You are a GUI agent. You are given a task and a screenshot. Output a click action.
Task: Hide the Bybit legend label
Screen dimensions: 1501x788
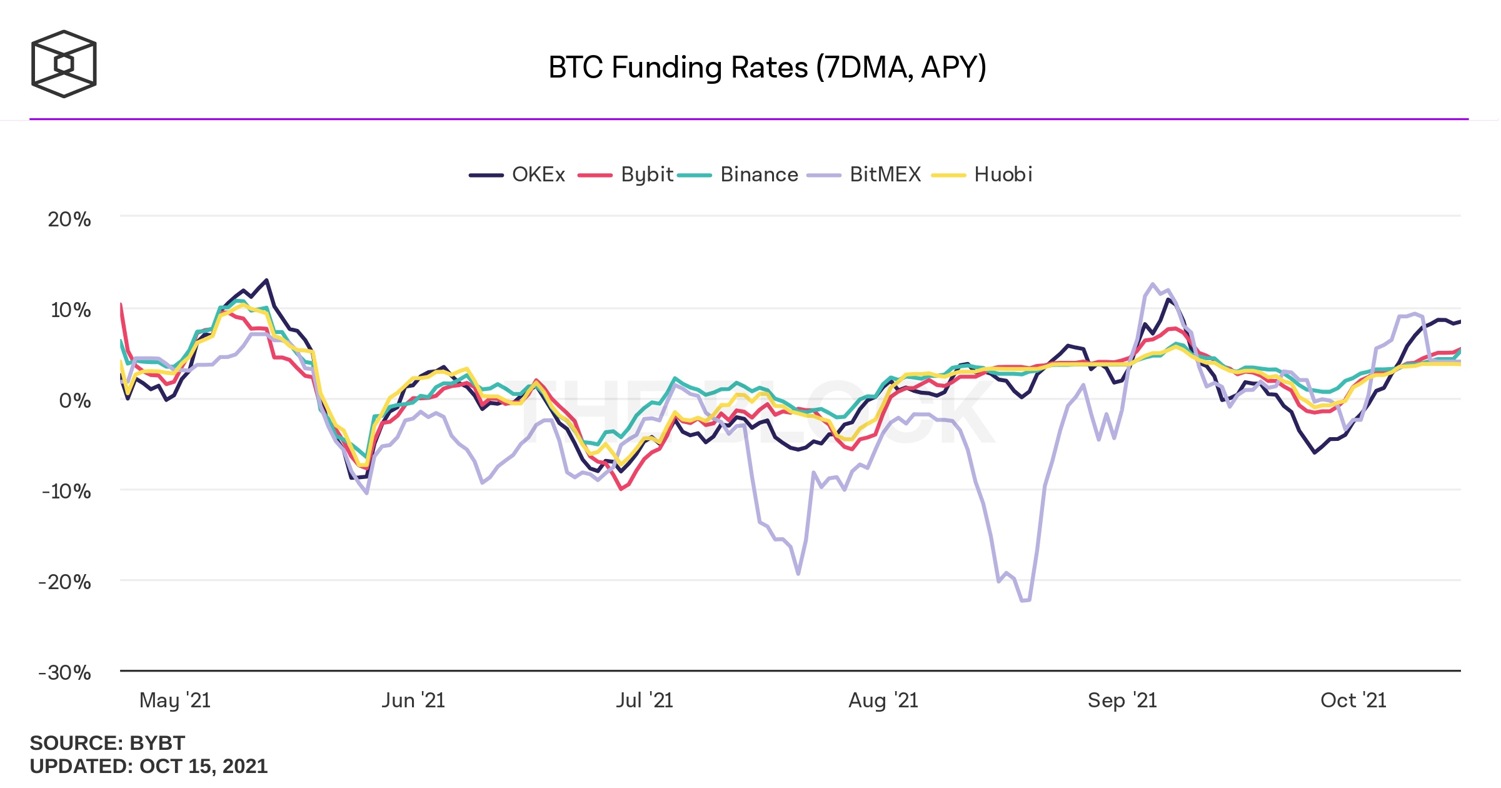[x=647, y=174]
